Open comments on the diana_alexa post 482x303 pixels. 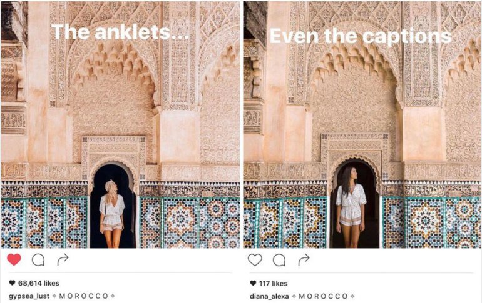click(279, 260)
